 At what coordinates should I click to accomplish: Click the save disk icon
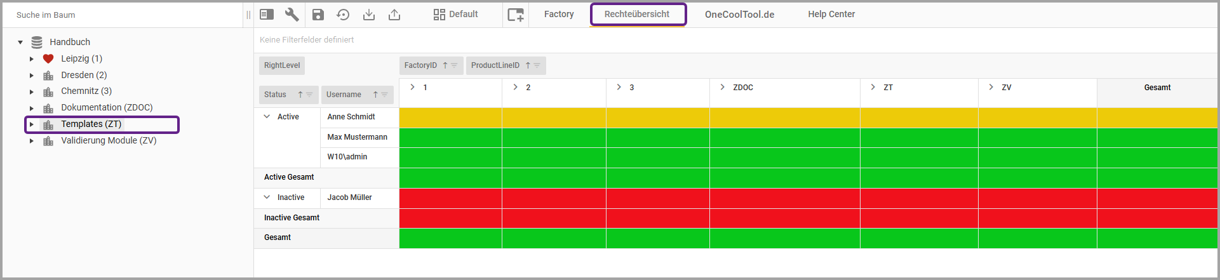tap(318, 15)
